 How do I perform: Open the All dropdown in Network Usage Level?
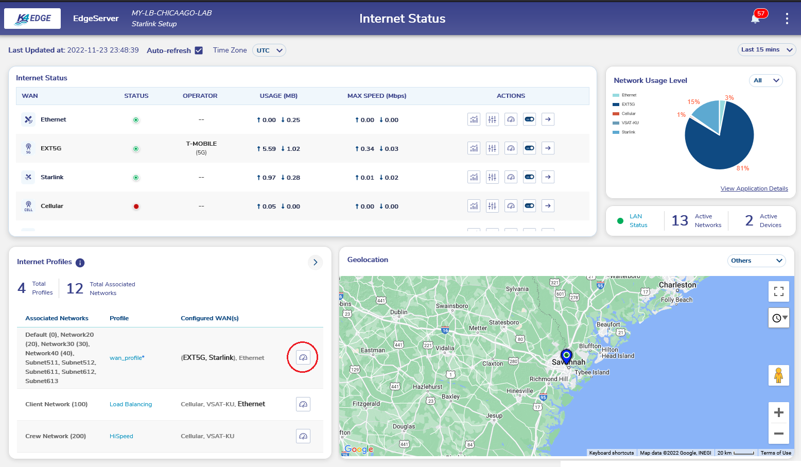(x=765, y=80)
